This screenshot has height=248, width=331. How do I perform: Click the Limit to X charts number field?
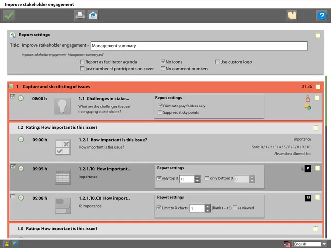click(197, 208)
